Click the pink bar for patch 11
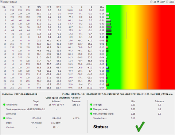This screenshot has width=175, height=135. click(107, 47)
